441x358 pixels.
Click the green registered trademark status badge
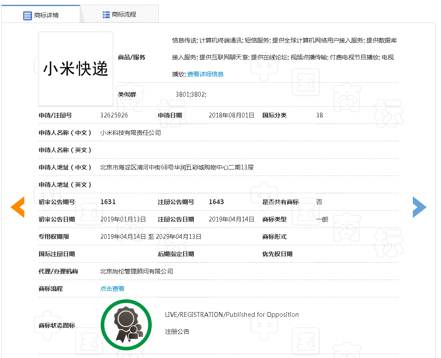click(x=126, y=325)
